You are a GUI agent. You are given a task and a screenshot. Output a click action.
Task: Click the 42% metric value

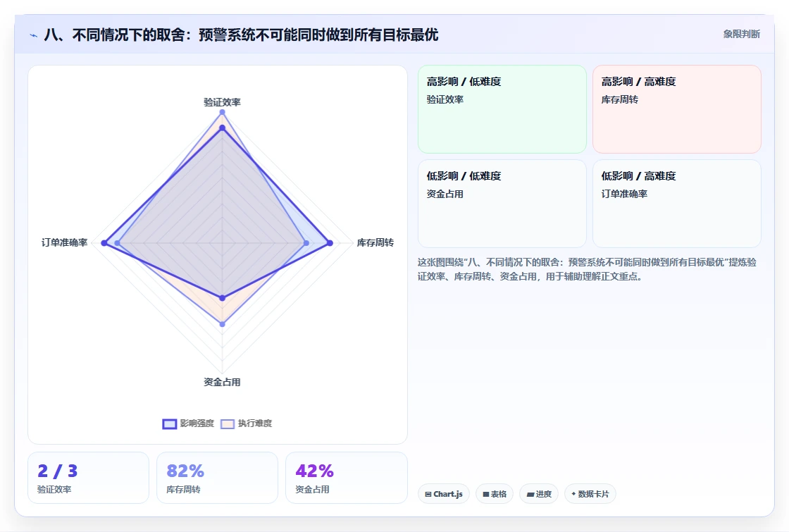[x=314, y=471]
